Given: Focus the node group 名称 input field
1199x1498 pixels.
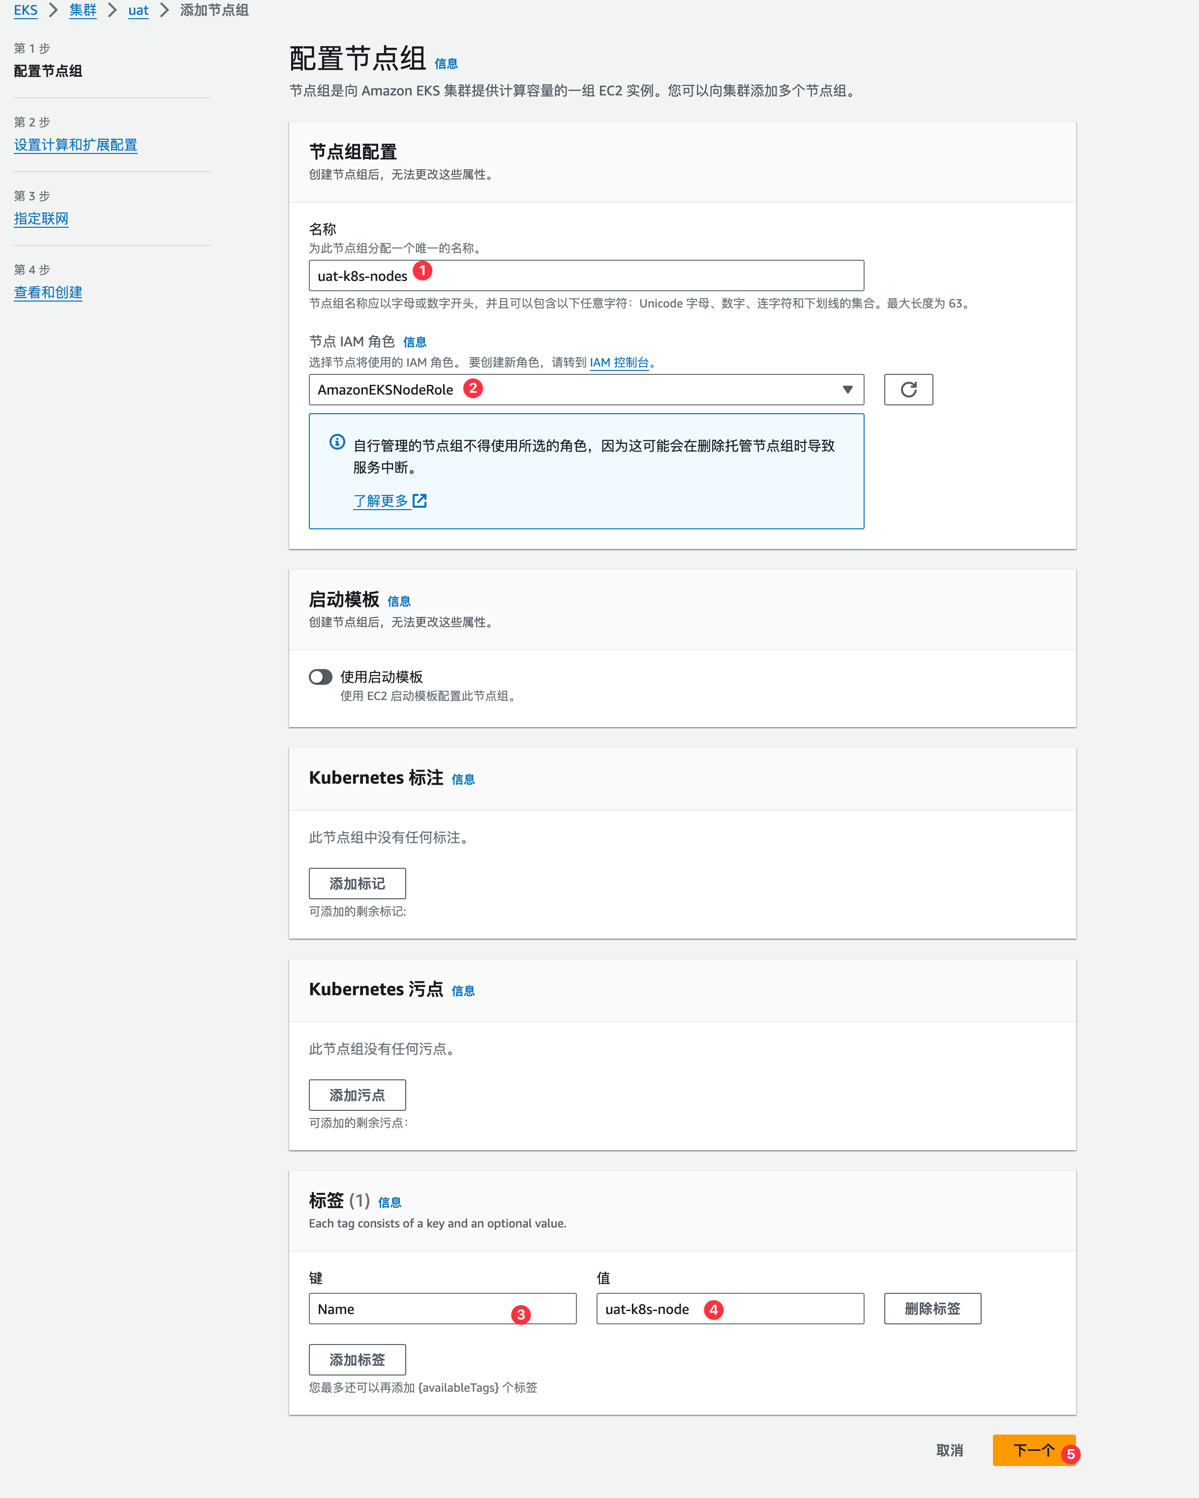Looking at the screenshot, I should pos(586,275).
